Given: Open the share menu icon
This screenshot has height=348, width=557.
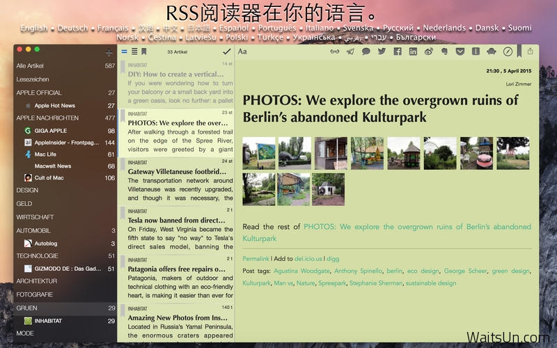Looking at the screenshot, I should [x=530, y=51].
